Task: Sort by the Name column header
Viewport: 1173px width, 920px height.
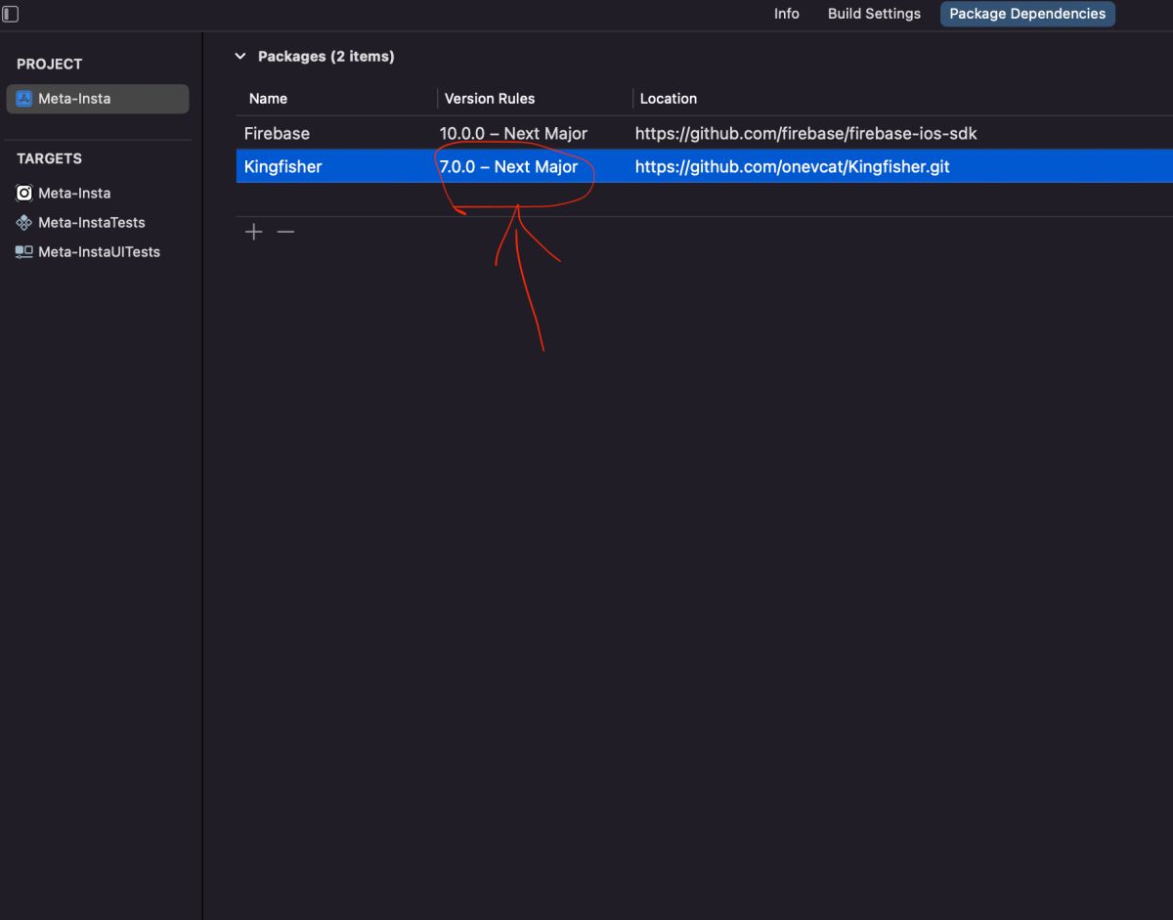Action: [268, 99]
